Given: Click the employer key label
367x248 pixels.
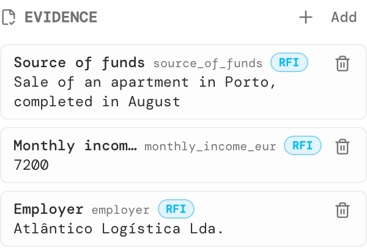Looking at the screenshot, I should 120,210.
